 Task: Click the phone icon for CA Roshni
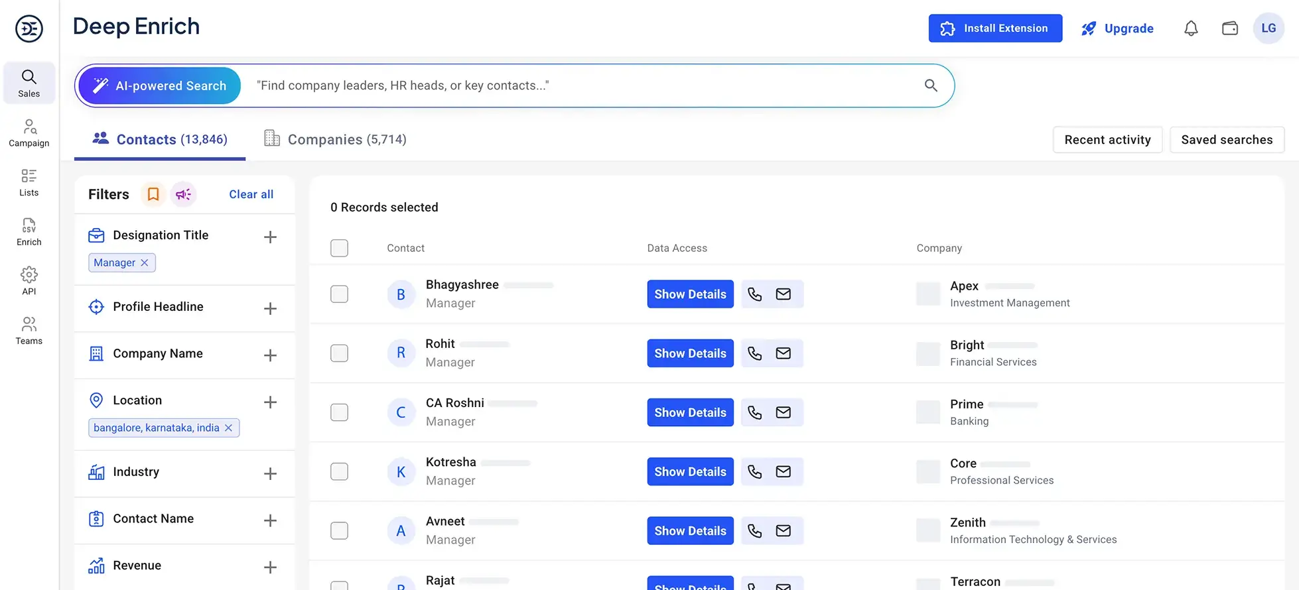point(755,412)
